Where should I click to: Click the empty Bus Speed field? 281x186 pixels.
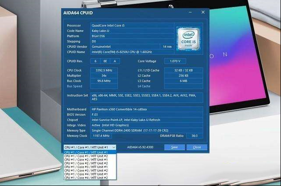(x=104, y=86)
